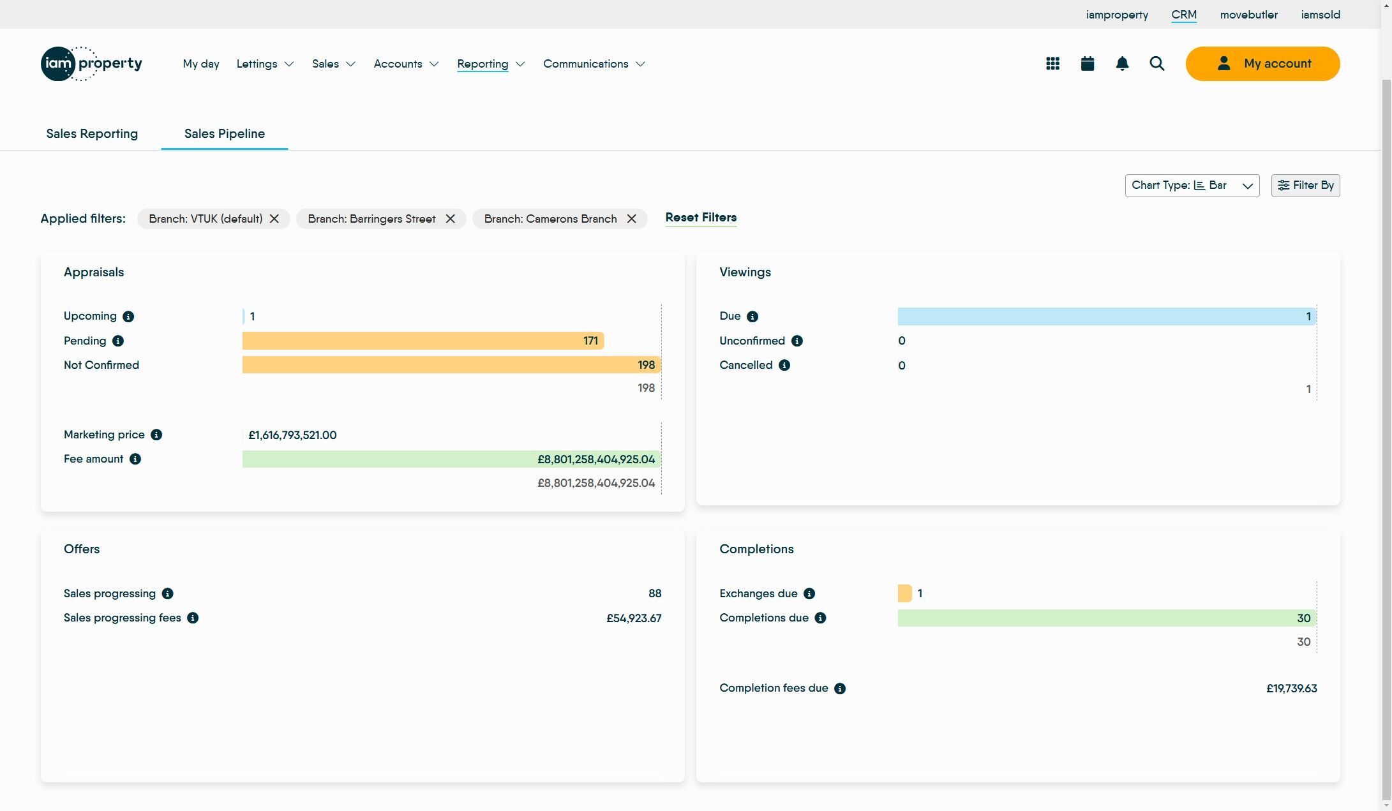Click info icon beside Completion fees due
The height and width of the screenshot is (811, 1392).
[x=840, y=688]
